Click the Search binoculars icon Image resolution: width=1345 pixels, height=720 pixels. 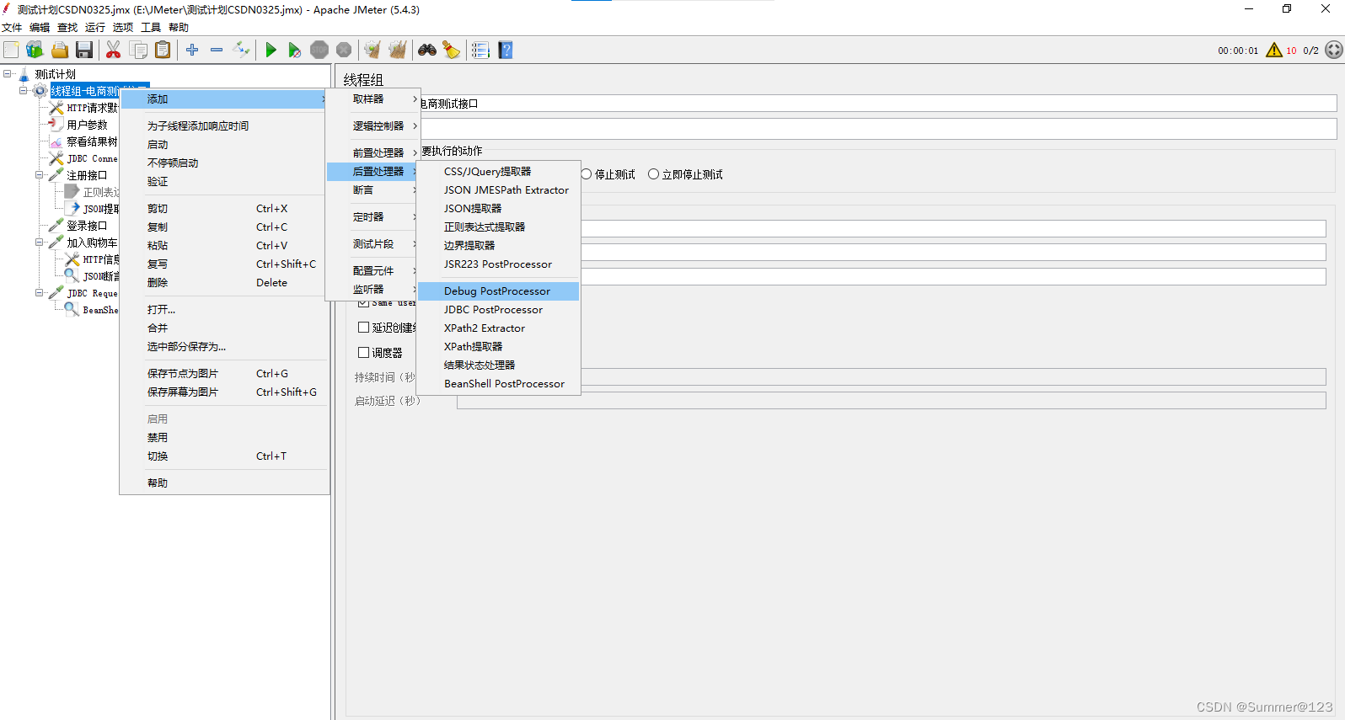427,50
